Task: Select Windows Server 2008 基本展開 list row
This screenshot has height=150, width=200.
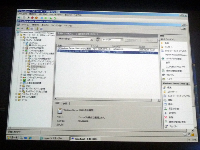Action: coord(107,52)
